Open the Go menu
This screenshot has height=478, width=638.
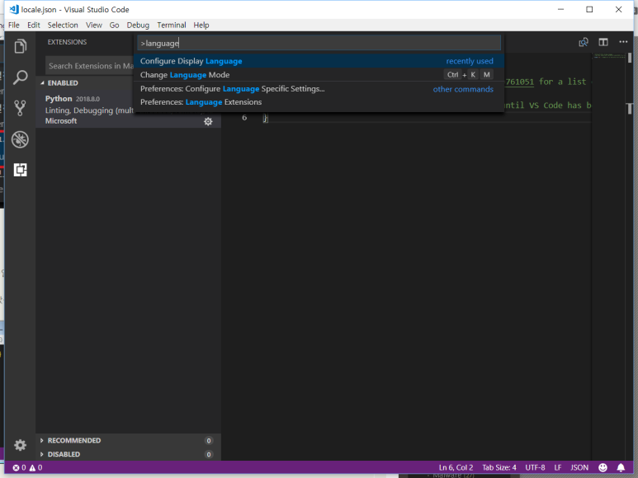point(114,26)
